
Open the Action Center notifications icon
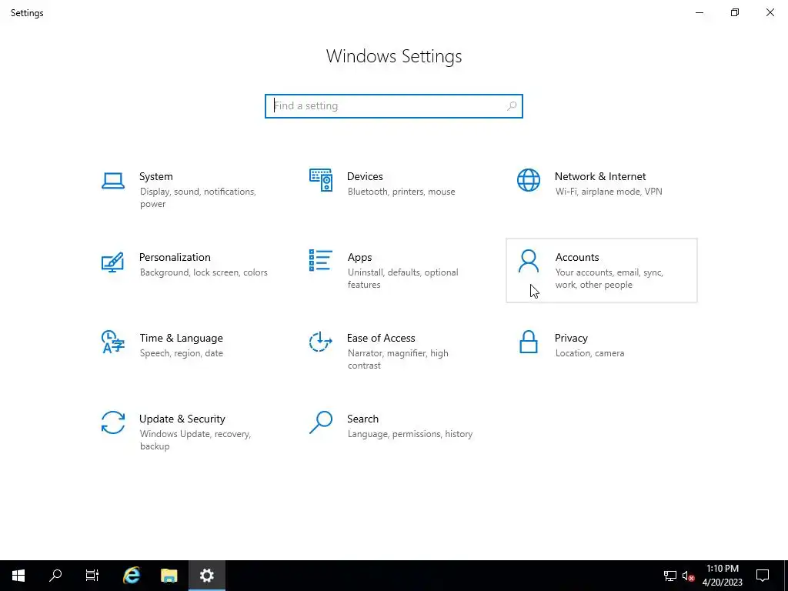(x=763, y=576)
